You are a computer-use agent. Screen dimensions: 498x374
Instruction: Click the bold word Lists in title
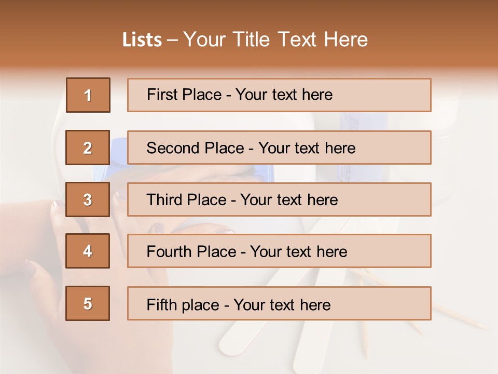point(142,40)
